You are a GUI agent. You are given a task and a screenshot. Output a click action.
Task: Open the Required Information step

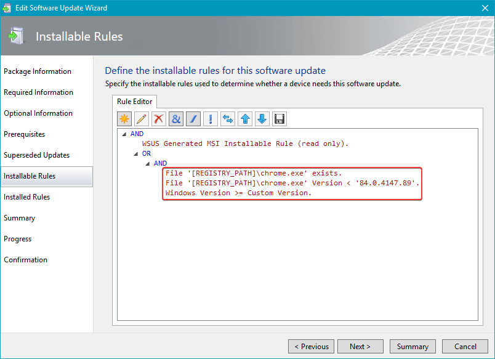coord(39,92)
